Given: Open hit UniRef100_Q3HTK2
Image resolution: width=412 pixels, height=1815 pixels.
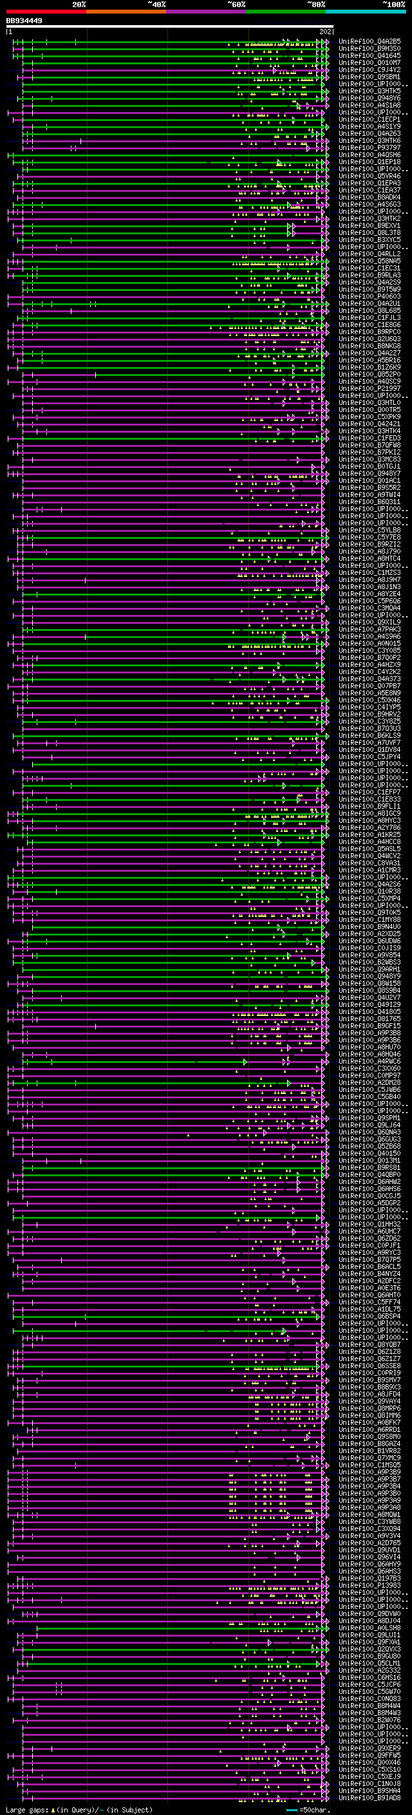Looking at the screenshot, I should pos(370,218).
